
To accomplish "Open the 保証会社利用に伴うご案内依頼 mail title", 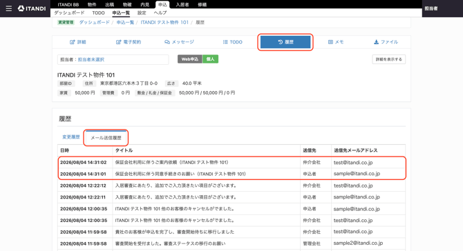I will click(171, 162).
